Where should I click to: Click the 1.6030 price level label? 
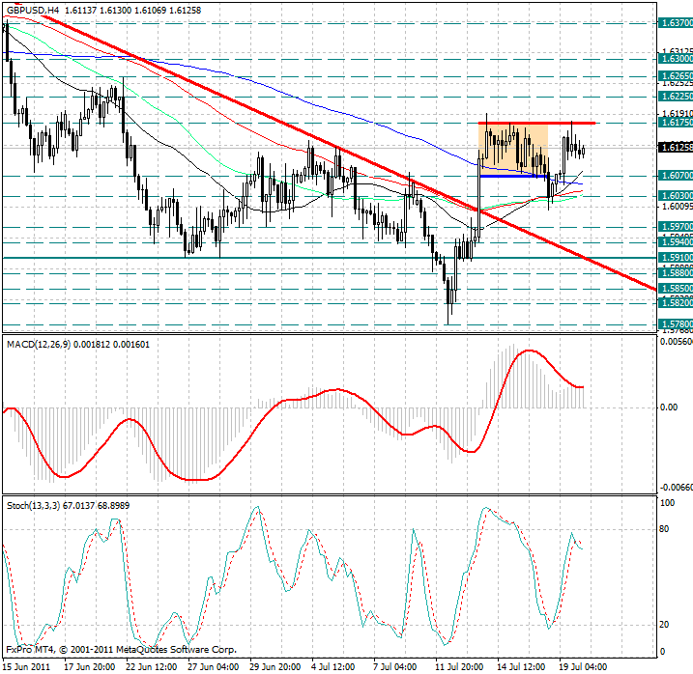pyautogui.click(x=676, y=195)
